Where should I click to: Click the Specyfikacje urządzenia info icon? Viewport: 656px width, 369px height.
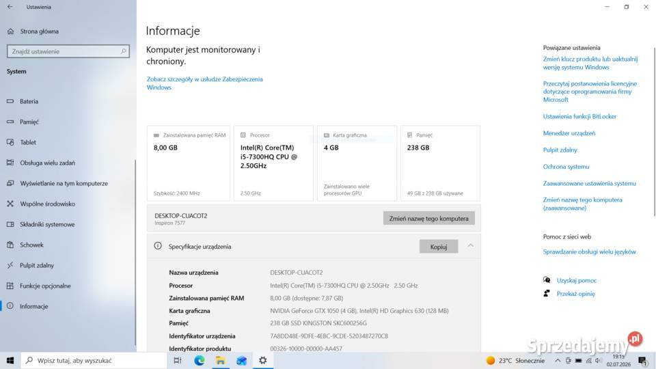(x=158, y=246)
